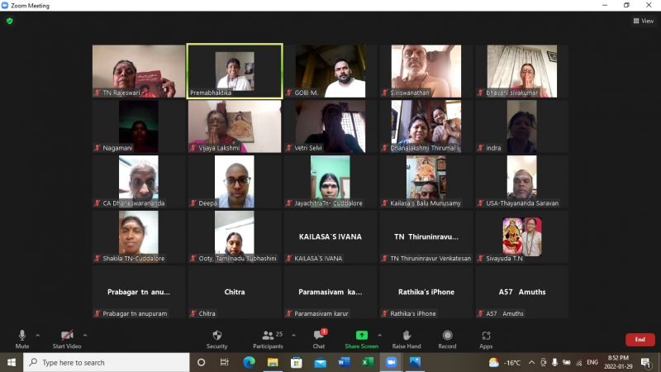Open the Apps menu icon

point(486,336)
